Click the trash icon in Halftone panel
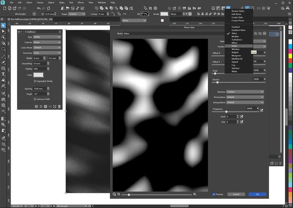Screen dimensions: 293x208 (59, 107)
